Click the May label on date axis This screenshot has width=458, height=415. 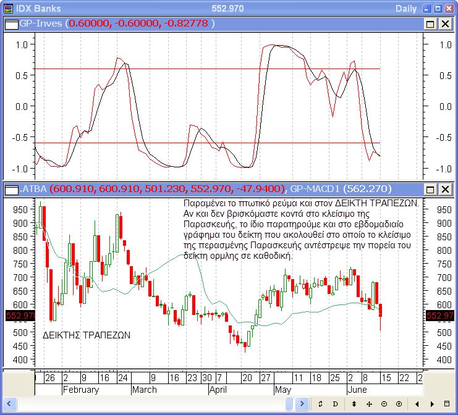[283, 390]
